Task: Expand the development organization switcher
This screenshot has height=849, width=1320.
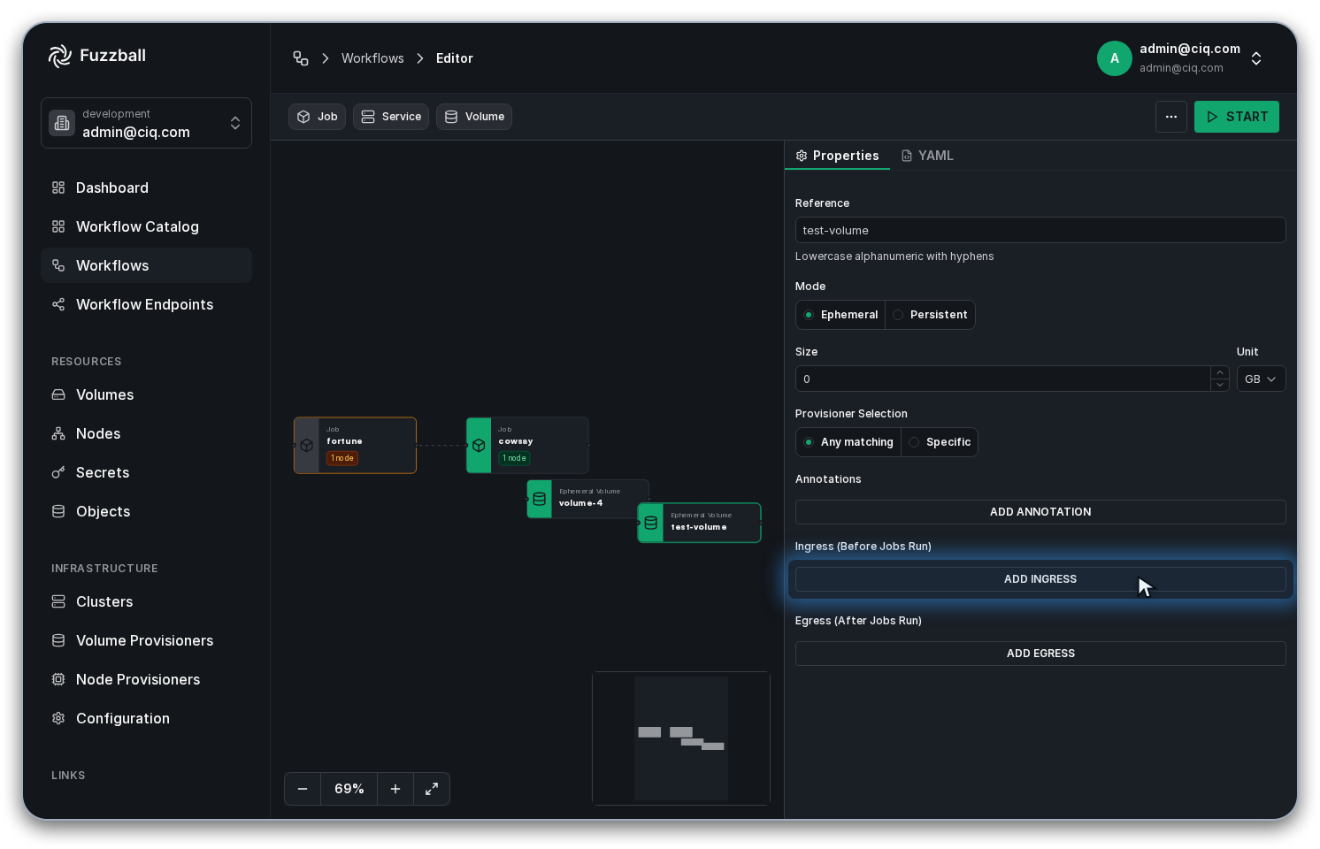Action: pos(146,123)
